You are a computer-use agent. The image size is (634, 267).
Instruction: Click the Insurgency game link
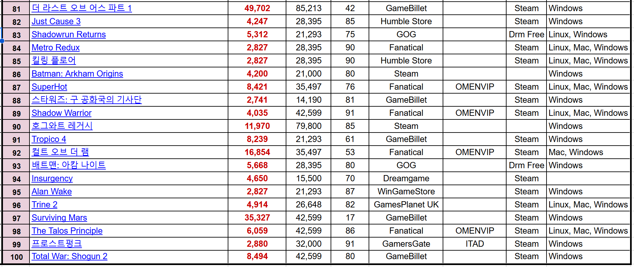[x=52, y=178]
